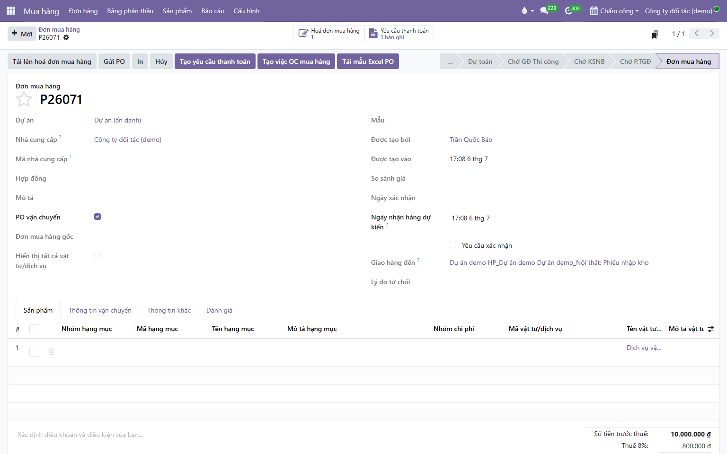Screen dimensions: 727x454
Task: Click Tạo việc QC mua hàng button
Action: click(x=296, y=61)
